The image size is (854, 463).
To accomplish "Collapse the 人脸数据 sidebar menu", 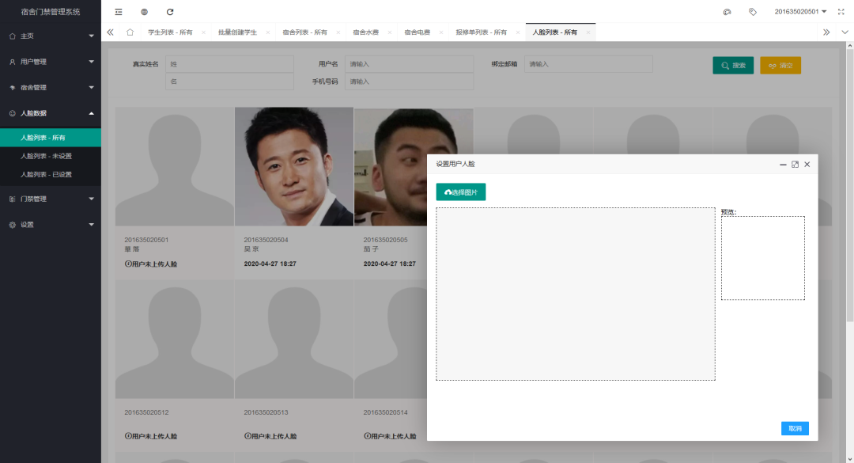I will 51,113.
